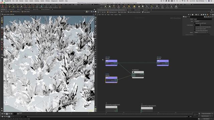The height and width of the screenshot is (120, 214).
Task: Select the geometryvopoutput1 node
Action: [x=147, y=110]
